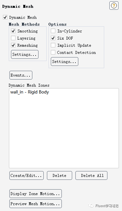Select wall_in - Rigid Body zone
Image resolution: width=122 pixels, height=211 pixels.
coord(29,92)
